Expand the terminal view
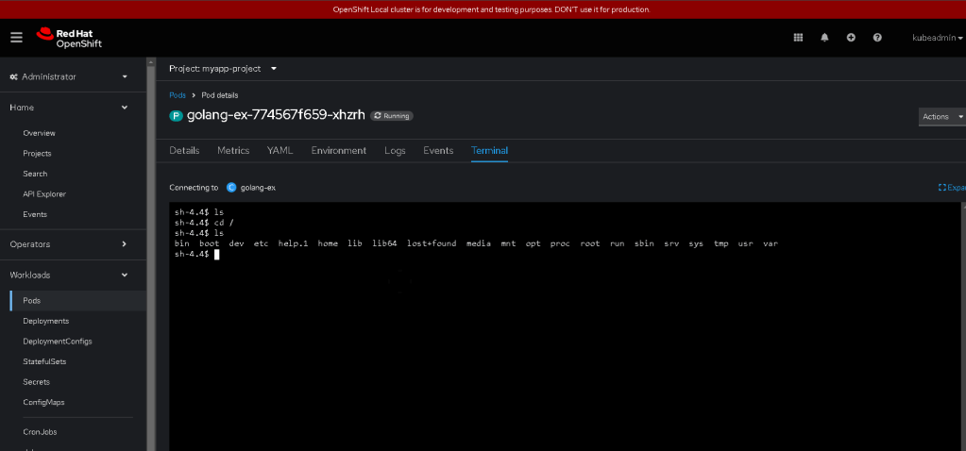Image resolution: width=966 pixels, height=451 pixels. pos(952,188)
